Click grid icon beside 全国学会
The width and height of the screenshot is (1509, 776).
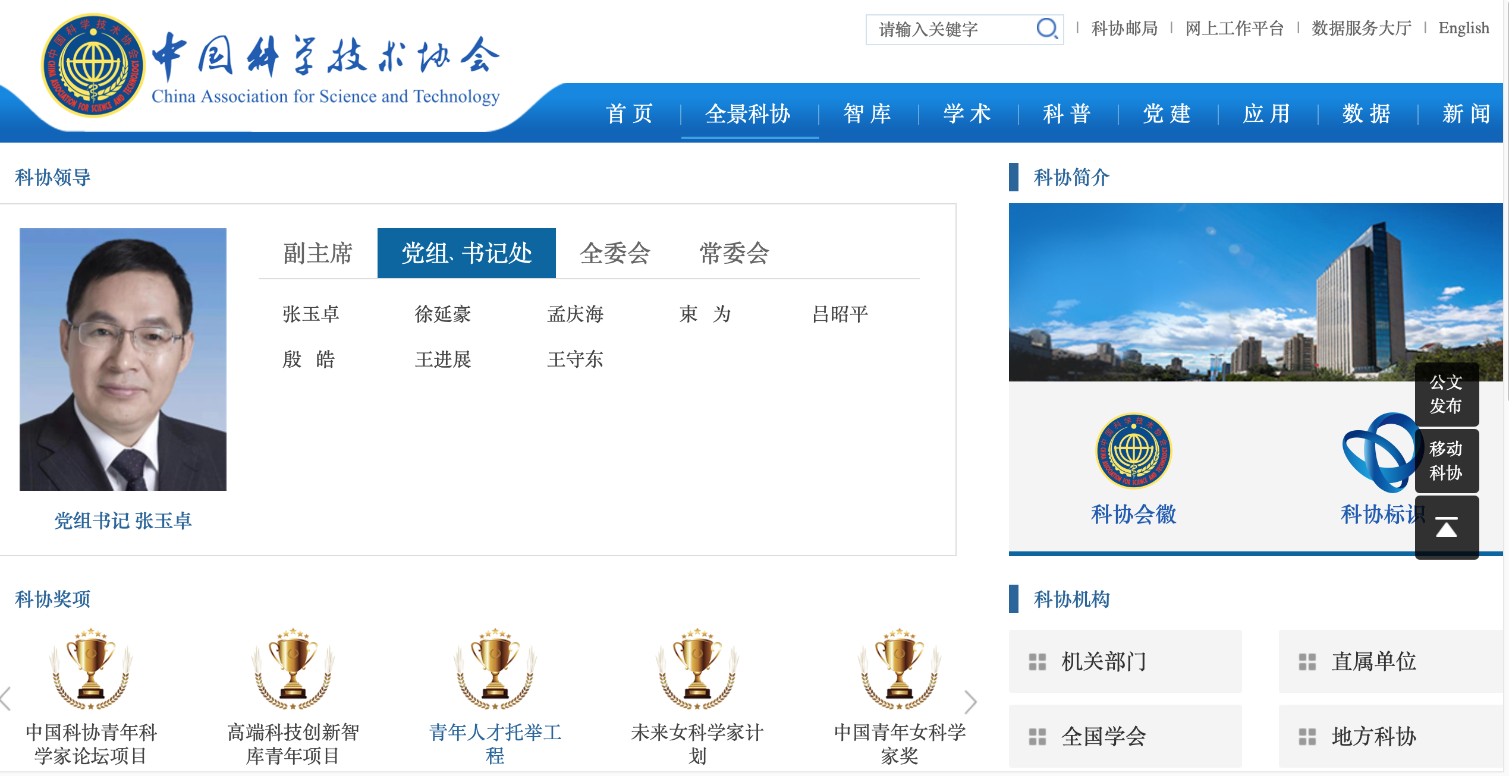pos(1038,737)
